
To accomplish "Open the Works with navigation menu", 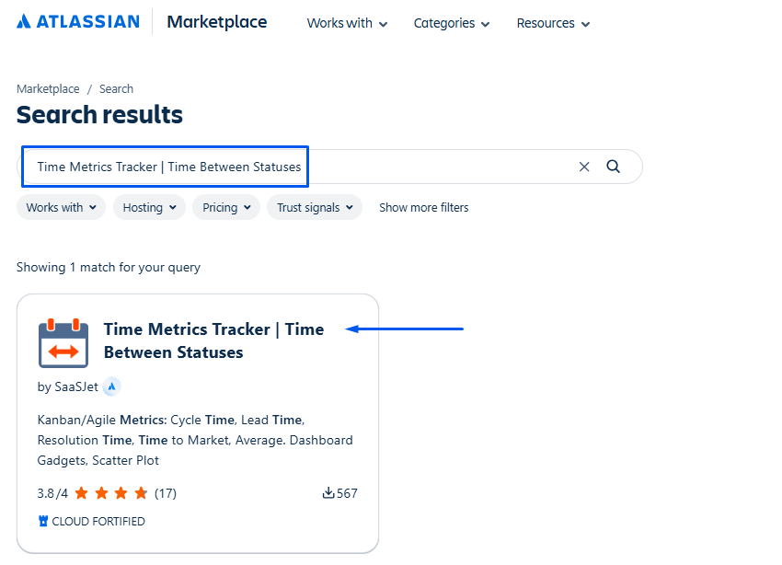I will (347, 23).
